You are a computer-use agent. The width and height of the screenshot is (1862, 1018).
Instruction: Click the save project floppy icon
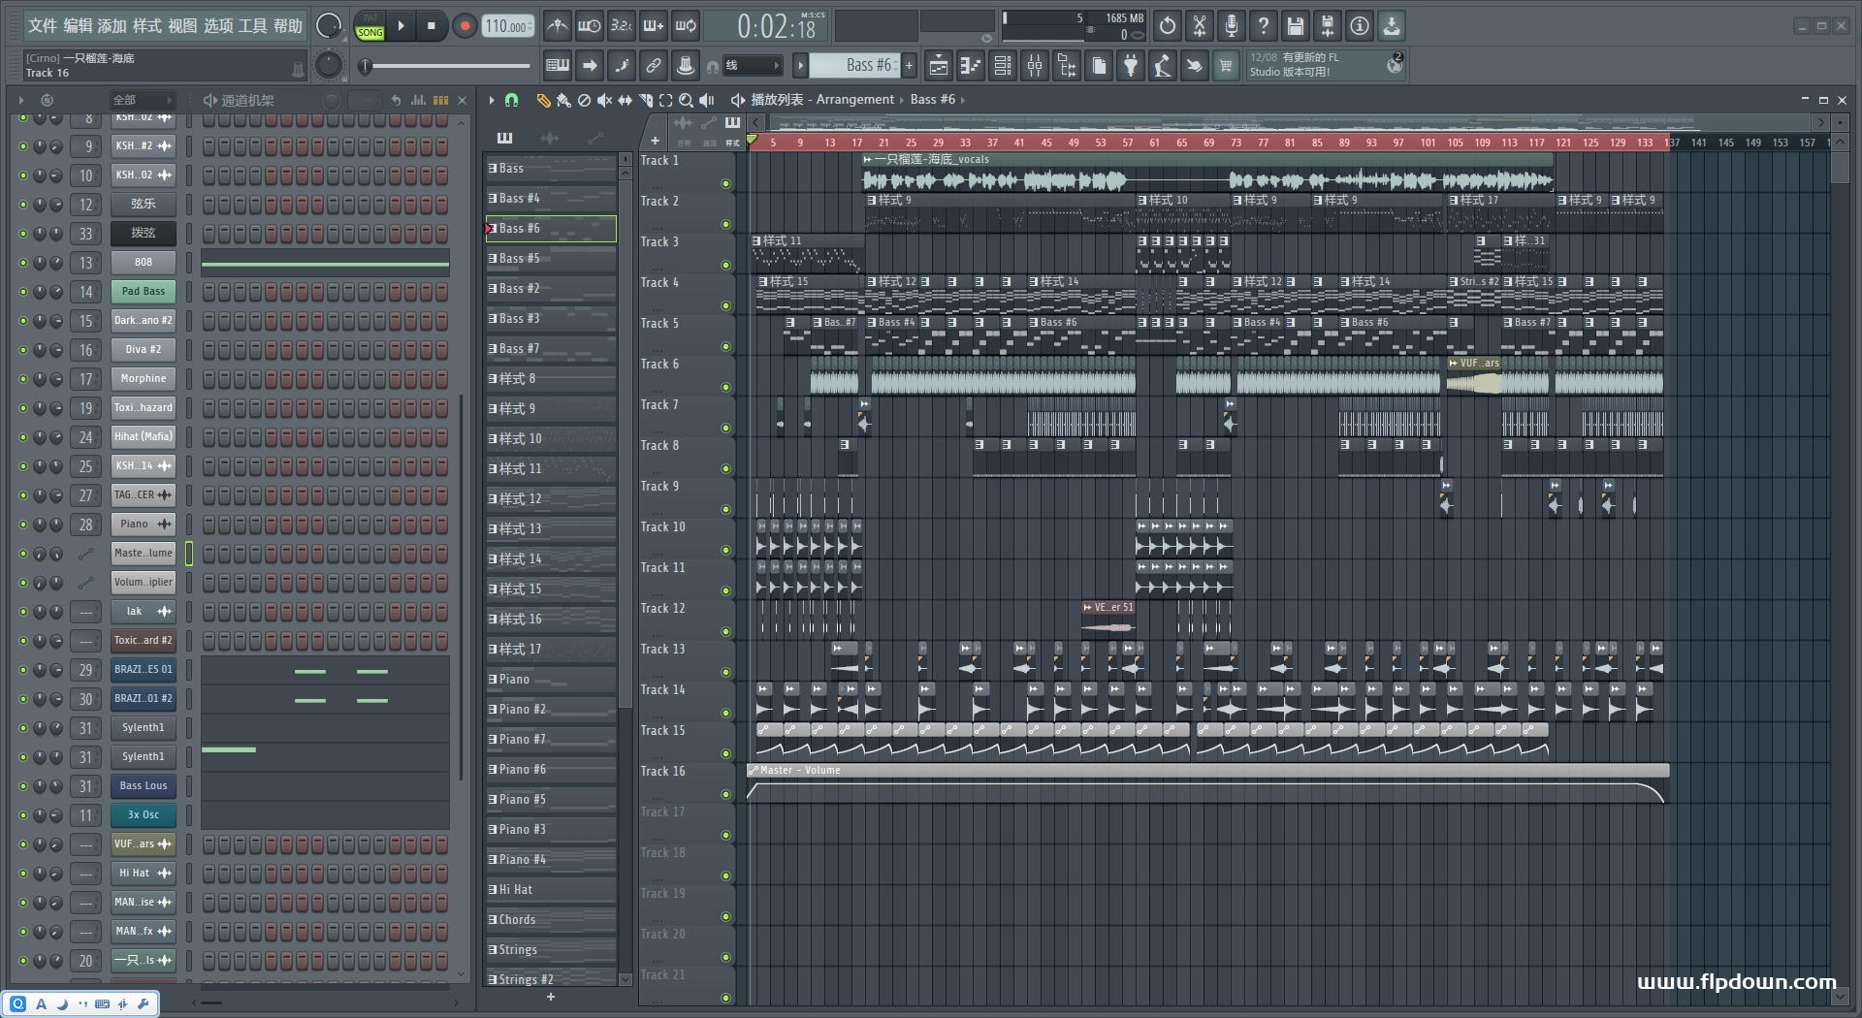(1295, 26)
